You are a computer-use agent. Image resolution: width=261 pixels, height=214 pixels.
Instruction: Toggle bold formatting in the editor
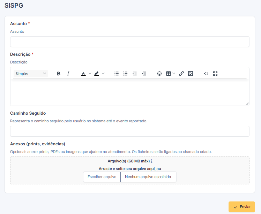click(59, 74)
